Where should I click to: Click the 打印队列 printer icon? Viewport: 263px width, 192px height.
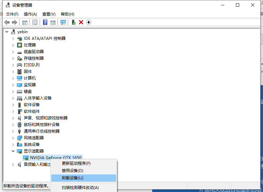coord(20,65)
